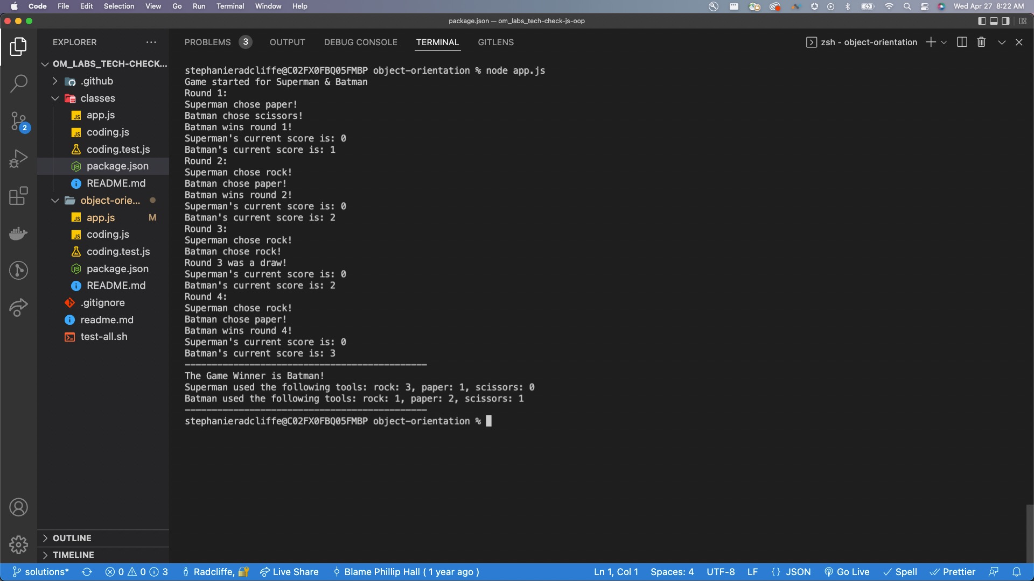
Task: Open errors and warnings status item
Action: [x=136, y=572]
